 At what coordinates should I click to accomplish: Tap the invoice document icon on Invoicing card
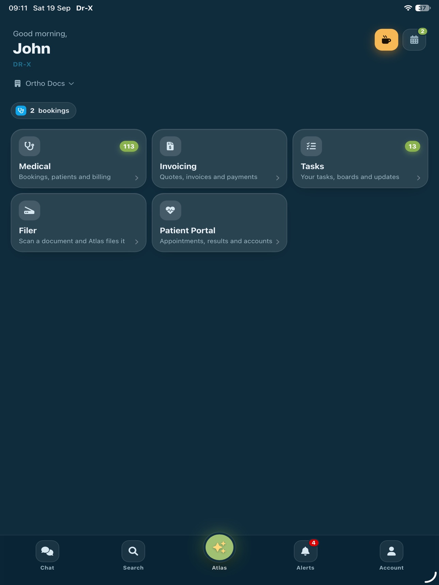pos(170,146)
